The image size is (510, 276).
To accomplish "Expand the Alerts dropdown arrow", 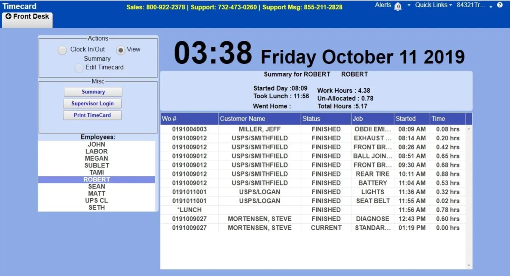I will tap(409, 5).
